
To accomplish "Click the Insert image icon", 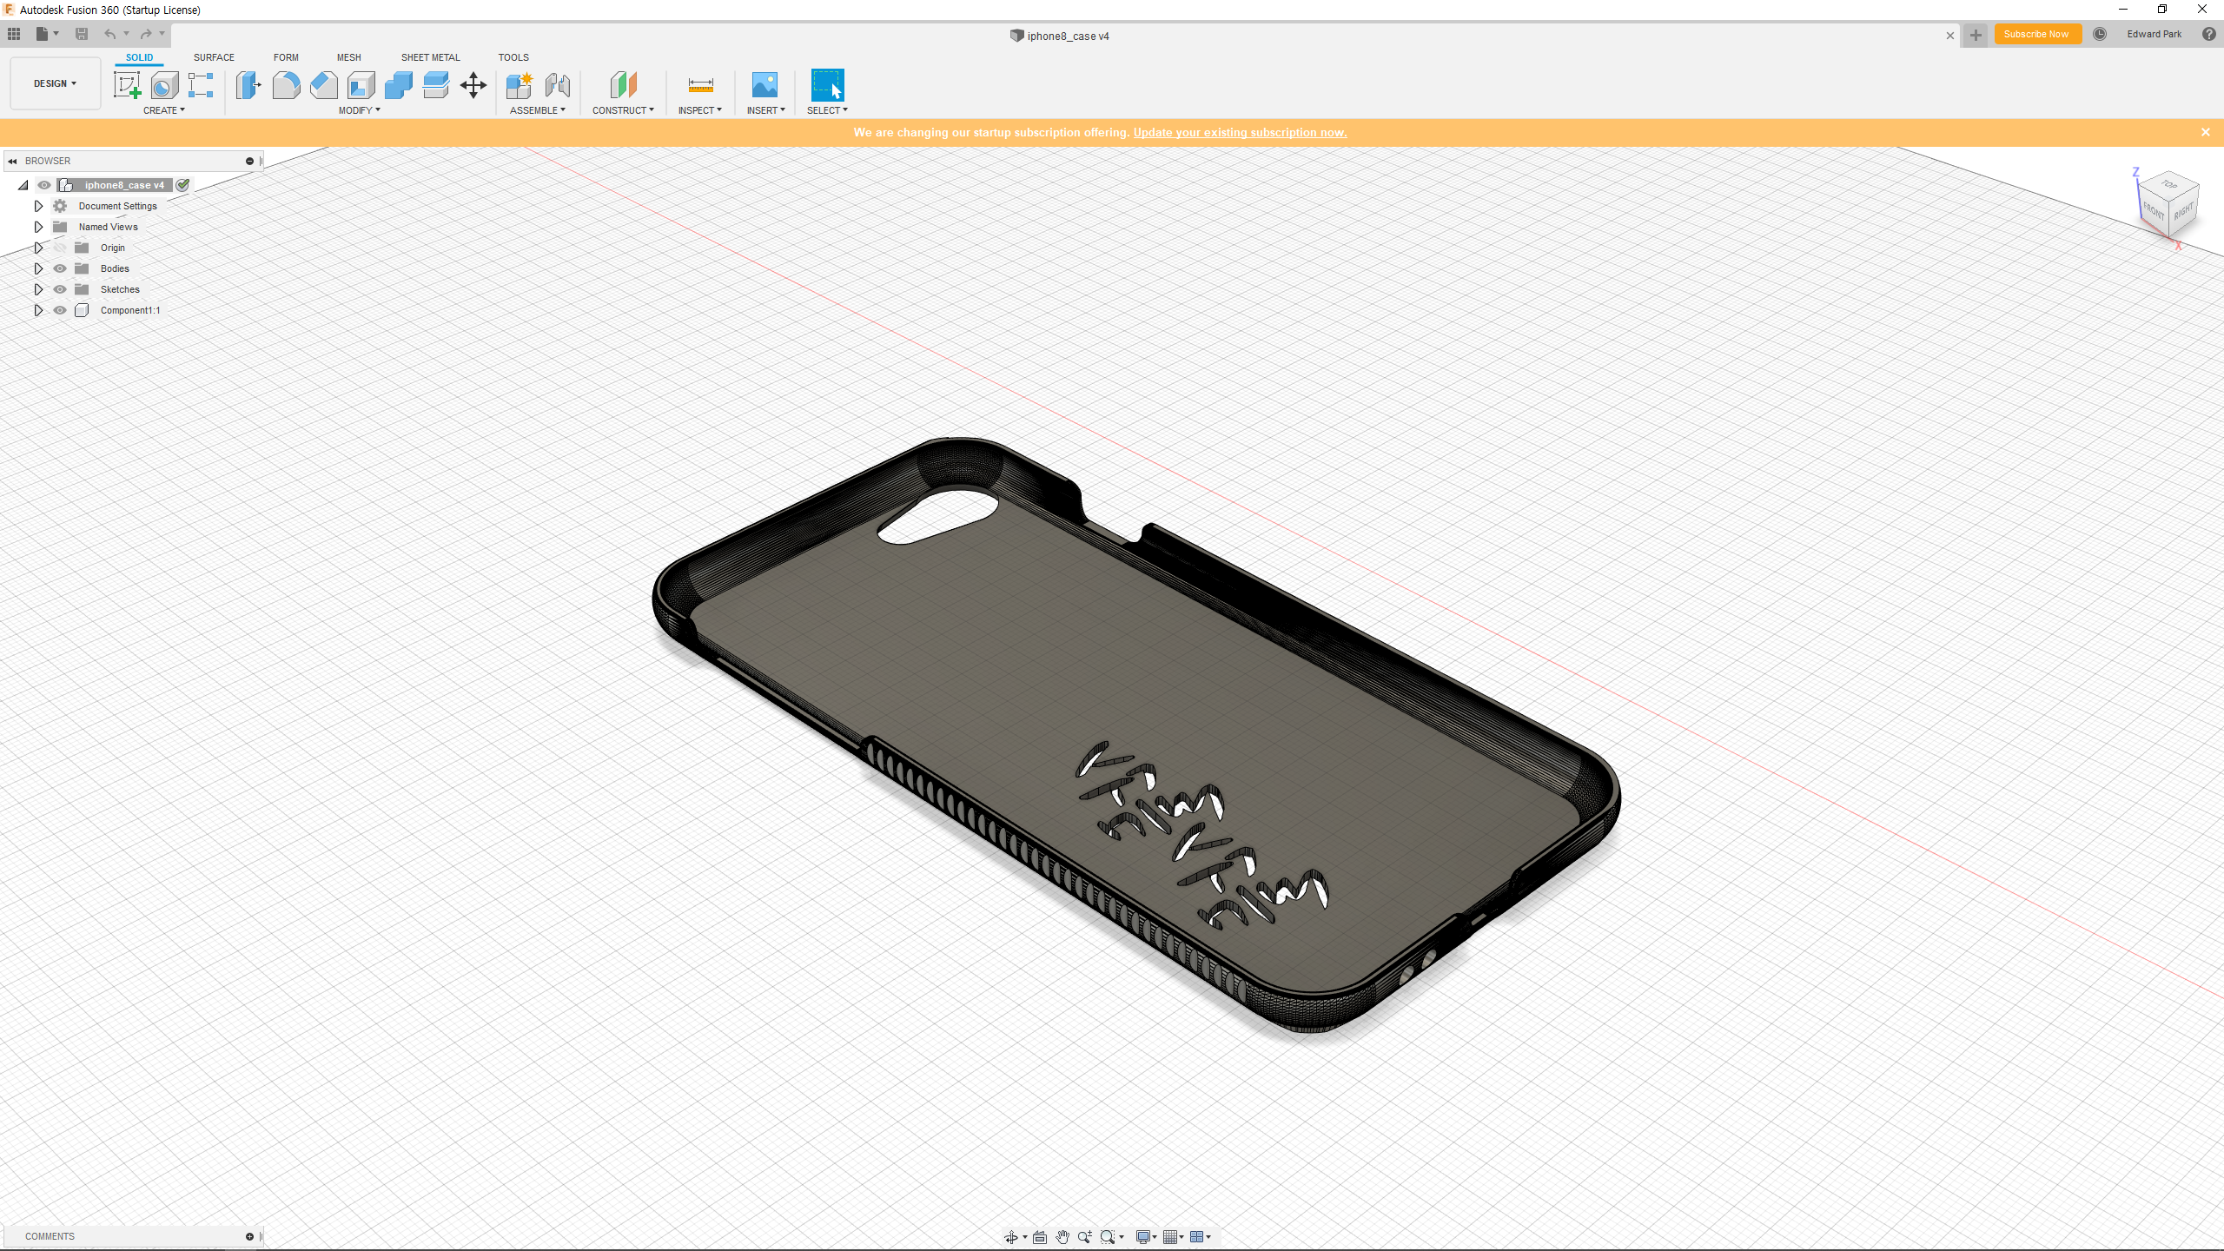I will (x=764, y=84).
